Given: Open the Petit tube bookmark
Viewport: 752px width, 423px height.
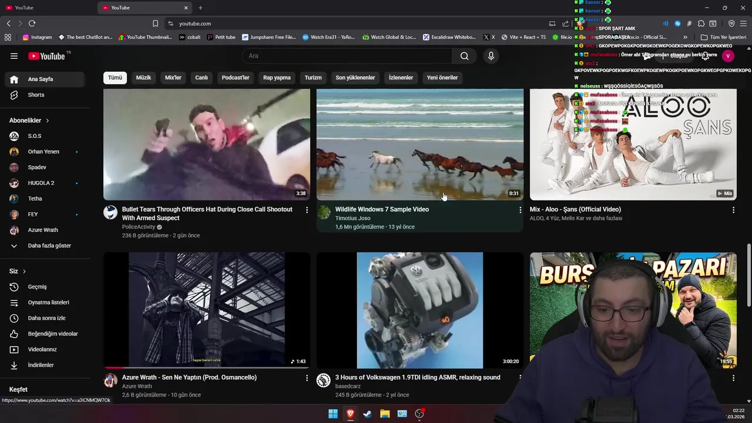Looking at the screenshot, I should pyautogui.click(x=221, y=37).
